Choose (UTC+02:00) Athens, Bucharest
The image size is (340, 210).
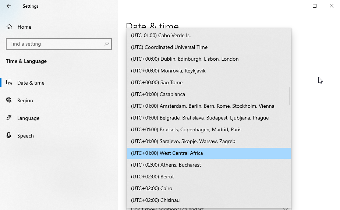pyautogui.click(x=166, y=165)
